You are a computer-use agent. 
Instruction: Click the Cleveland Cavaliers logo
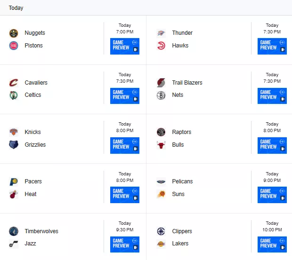coord(14,83)
